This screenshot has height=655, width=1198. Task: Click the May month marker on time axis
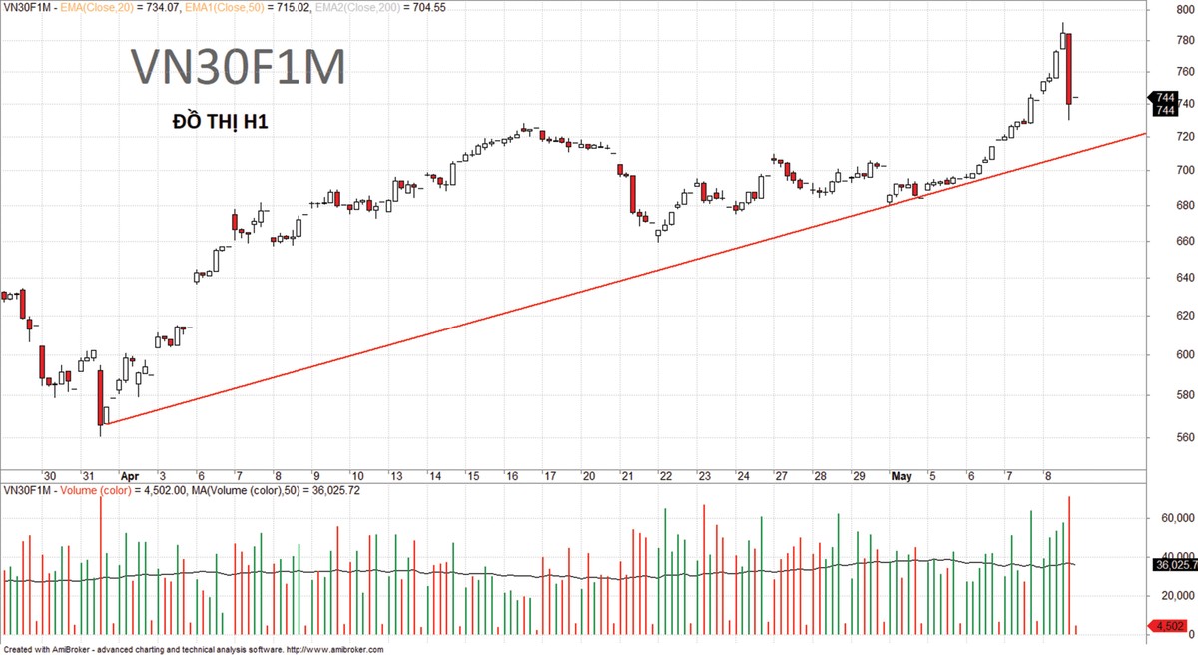(x=901, y=476)
